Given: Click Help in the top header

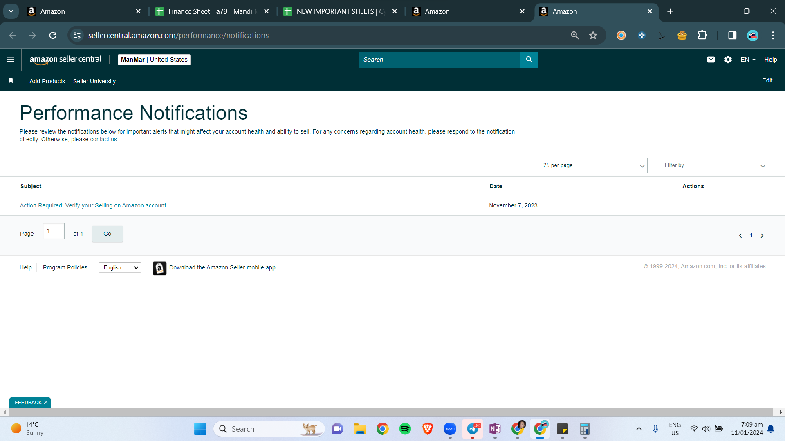Looking at the screenshot, I should (770, 60).
